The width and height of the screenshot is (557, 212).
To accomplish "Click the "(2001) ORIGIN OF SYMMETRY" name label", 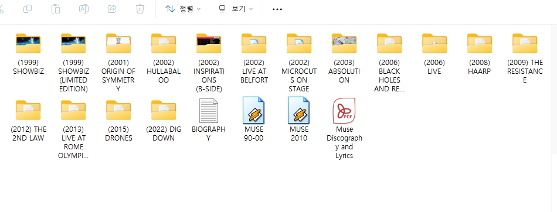I will (118, 76).
